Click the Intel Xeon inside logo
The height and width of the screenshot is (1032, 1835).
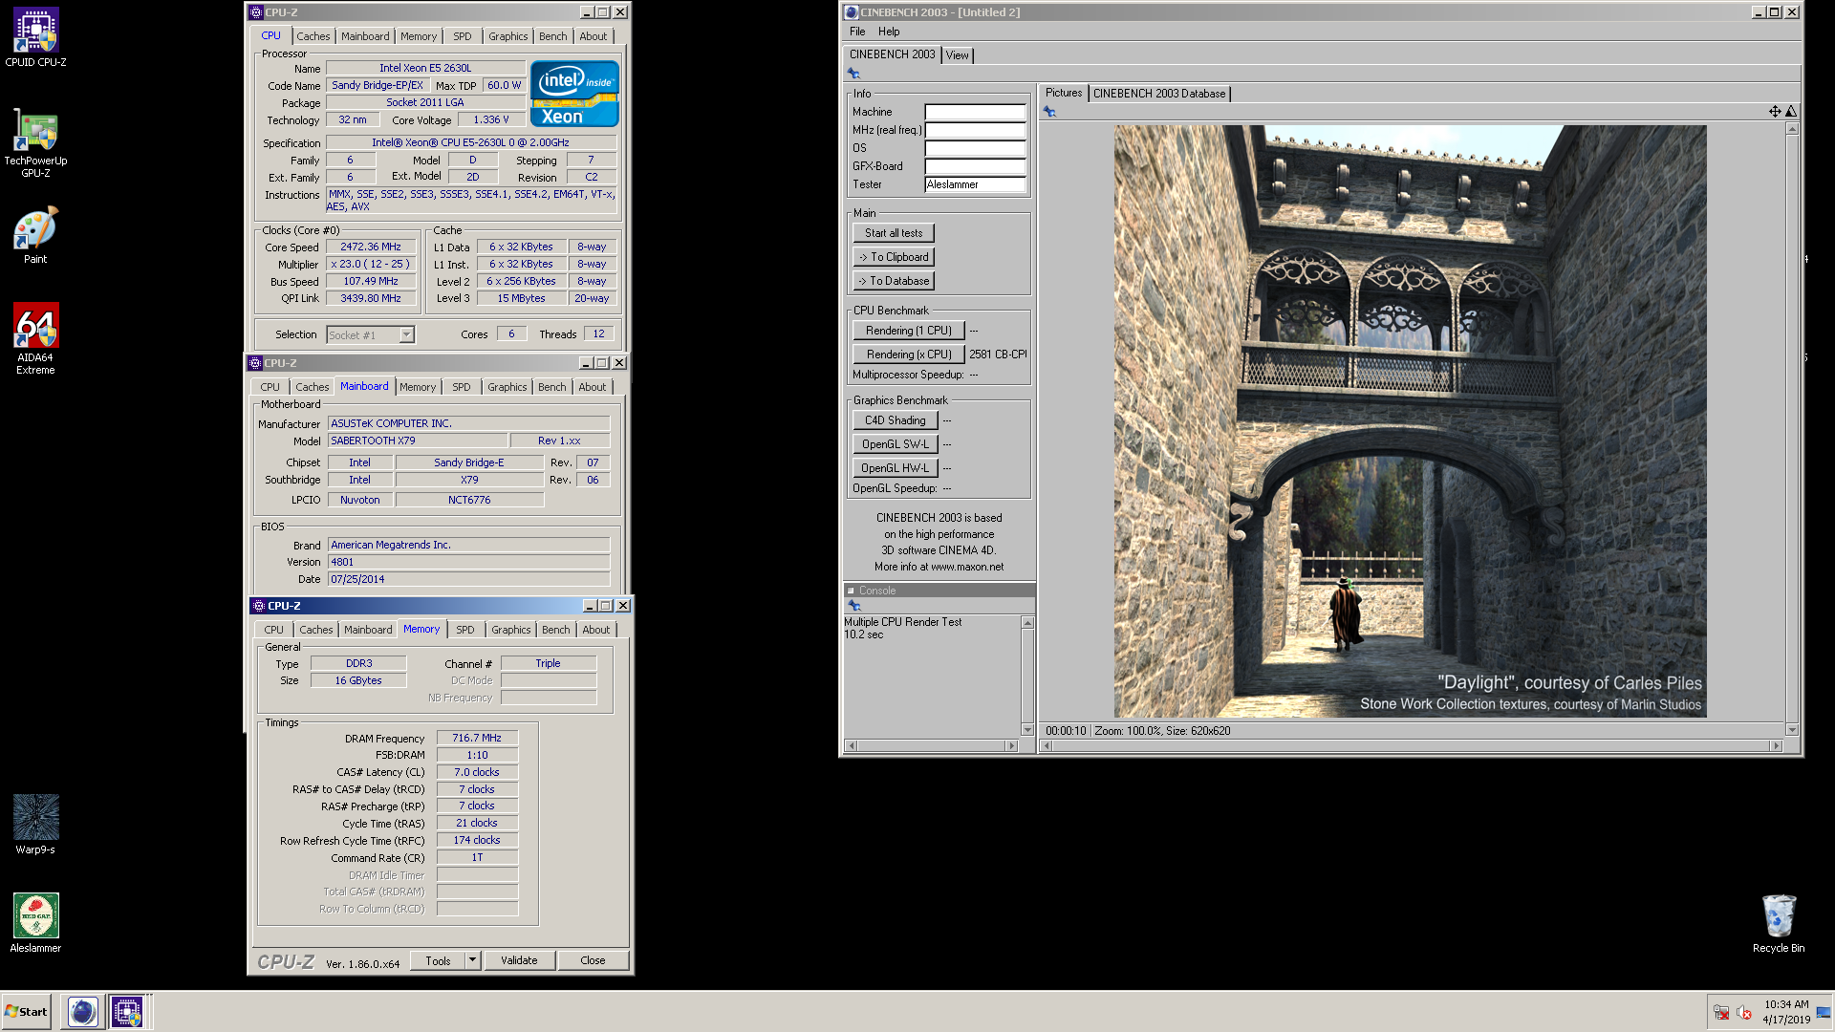point(574,94)
